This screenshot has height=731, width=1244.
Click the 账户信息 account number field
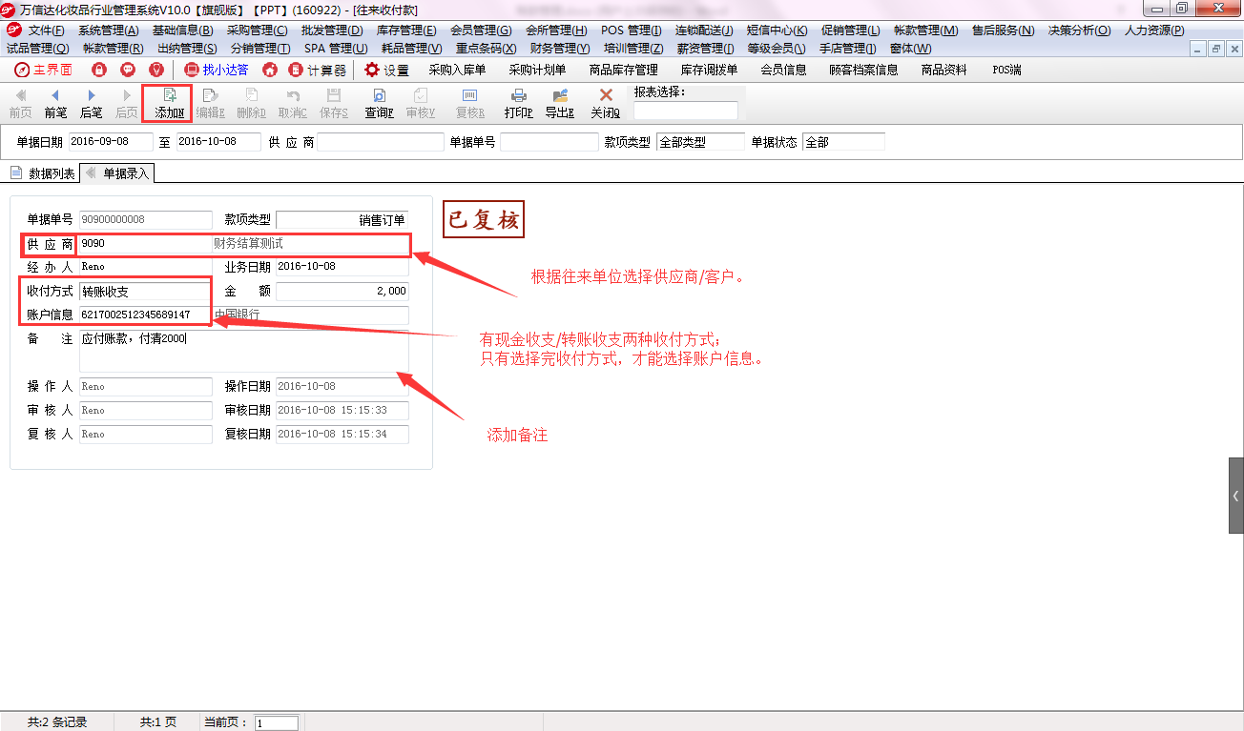tap(145, 315)
